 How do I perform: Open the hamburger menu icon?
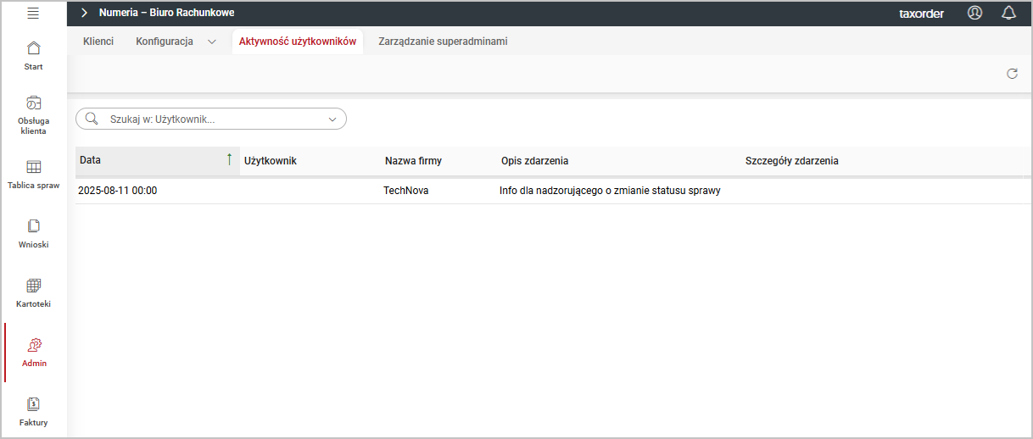(33, 13)
